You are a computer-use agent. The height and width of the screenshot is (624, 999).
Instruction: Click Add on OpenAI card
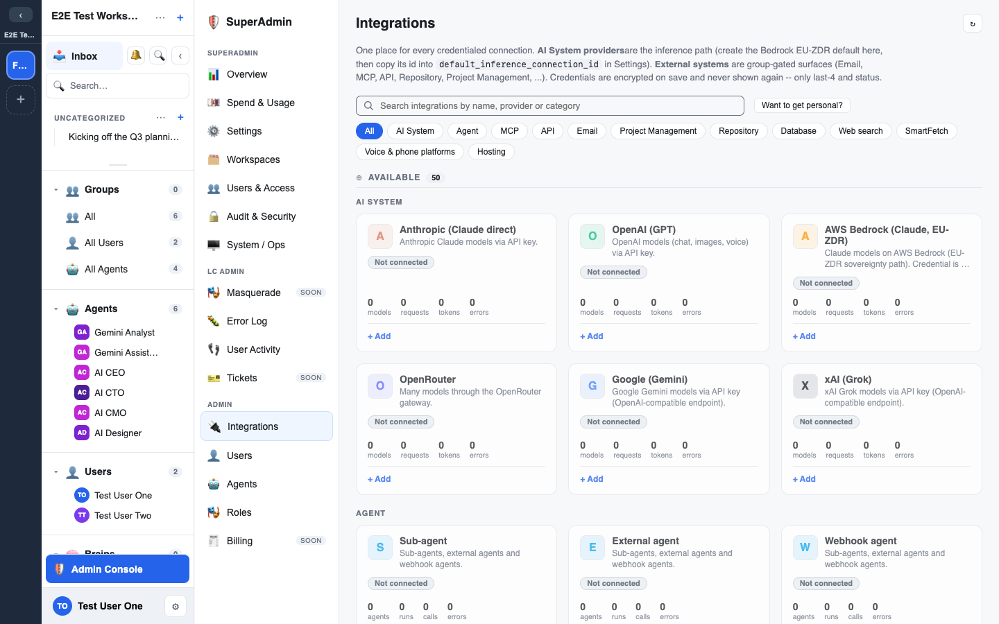592,336
